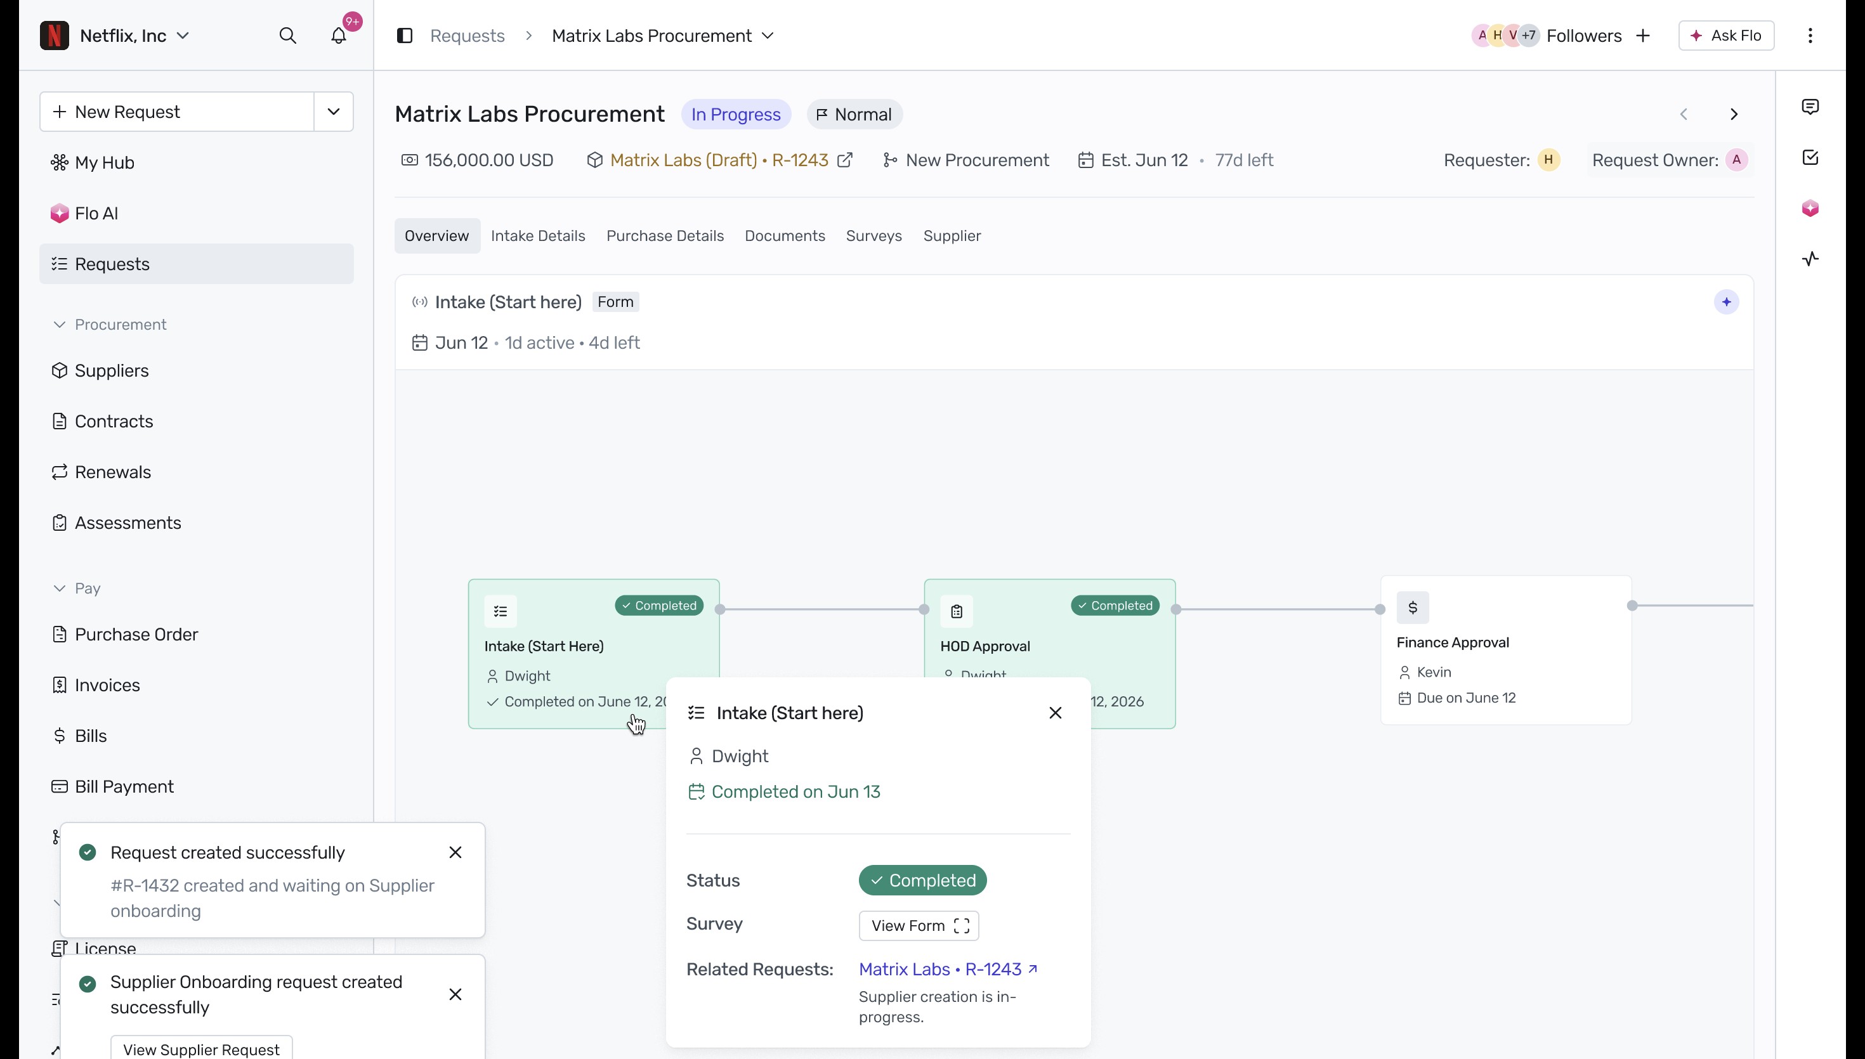Select the Finance Approval workflow card
The height and width of the screenshot is (1059, 1865).
click(x=1506, y=650)
